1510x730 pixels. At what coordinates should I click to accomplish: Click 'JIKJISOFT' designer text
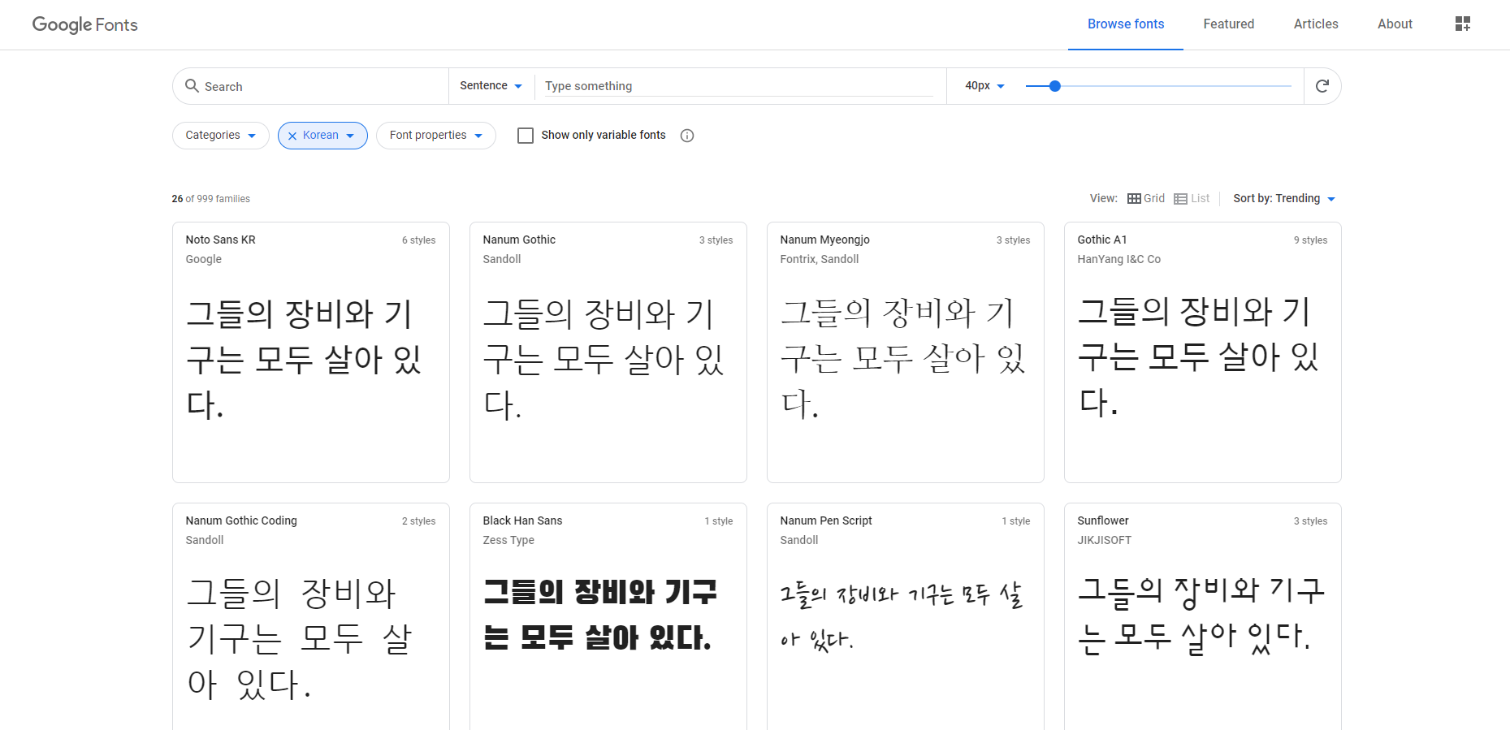[x=1104, y=540]
